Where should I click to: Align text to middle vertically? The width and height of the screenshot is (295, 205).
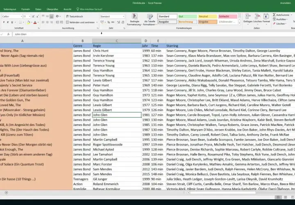tap(47, 16)
